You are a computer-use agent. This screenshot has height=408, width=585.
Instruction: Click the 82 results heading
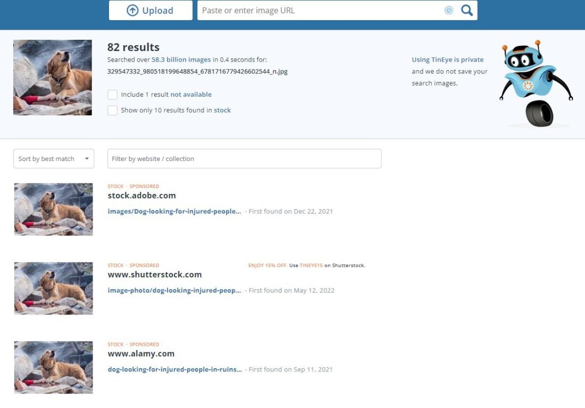[133, 47]
